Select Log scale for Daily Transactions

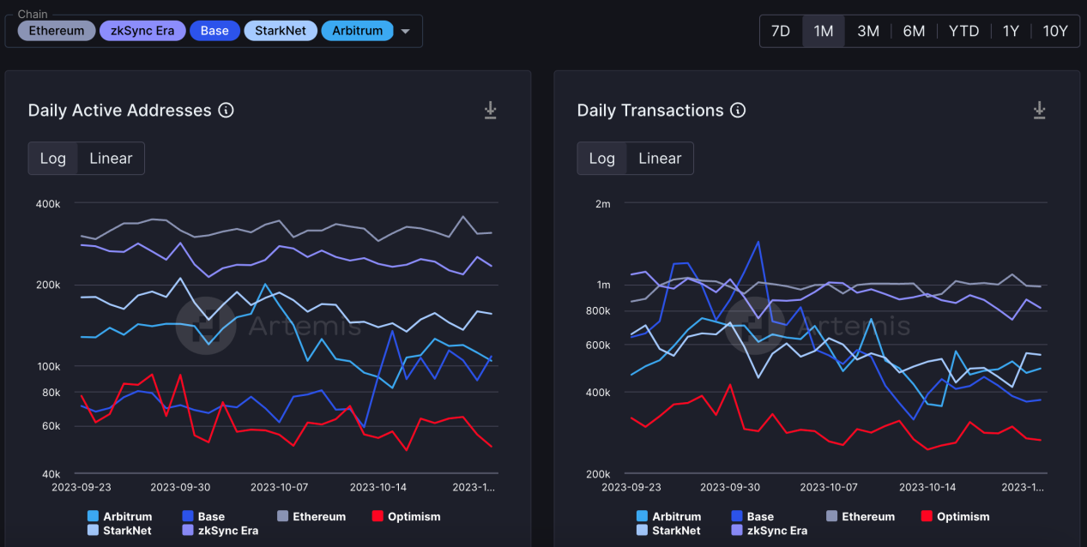602,159
